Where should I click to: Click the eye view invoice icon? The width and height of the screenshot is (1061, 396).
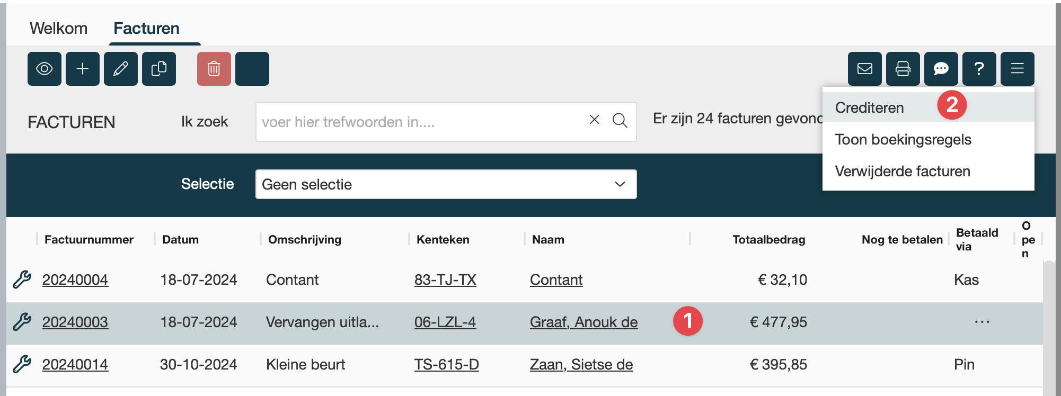point(45,69)
